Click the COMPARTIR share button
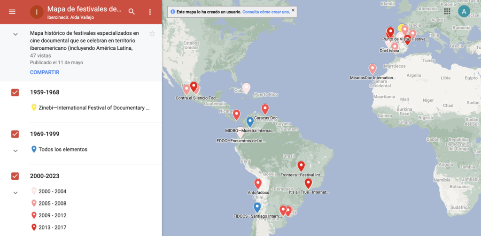Viewport: 481px width, 236px height. coord(45,72)
